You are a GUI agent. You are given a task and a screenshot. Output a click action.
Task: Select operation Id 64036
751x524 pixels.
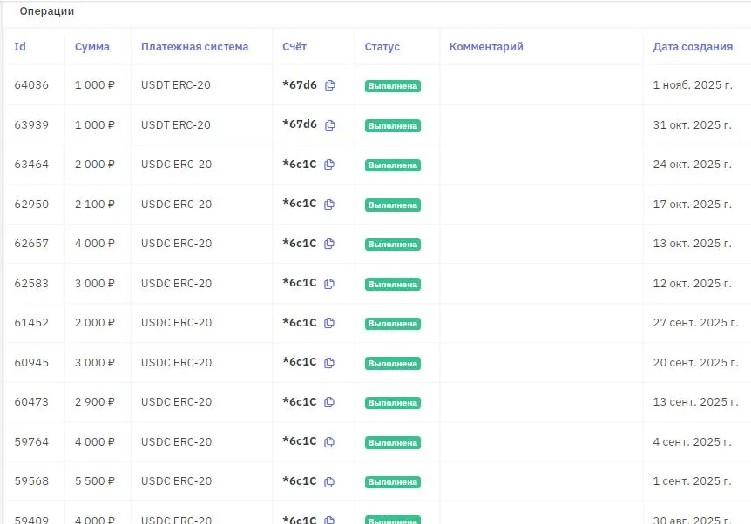click(x=31, y=85)
